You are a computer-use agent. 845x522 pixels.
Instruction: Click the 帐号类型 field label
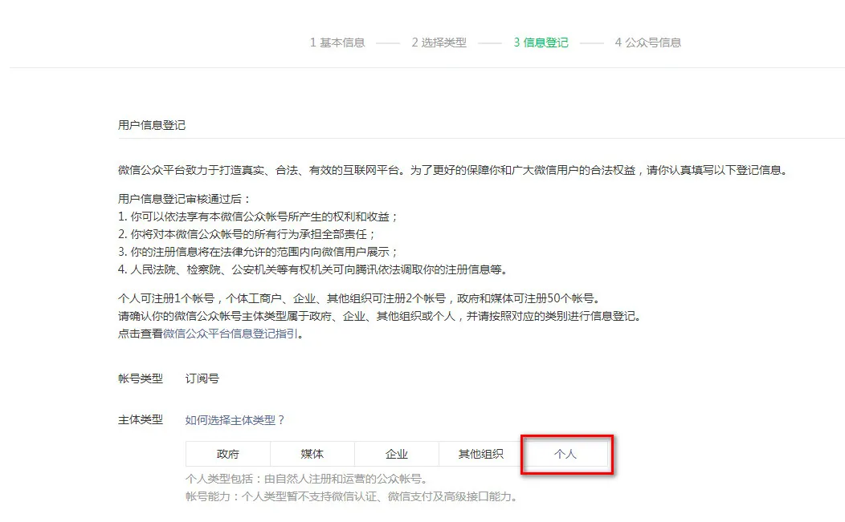point(141,378)
